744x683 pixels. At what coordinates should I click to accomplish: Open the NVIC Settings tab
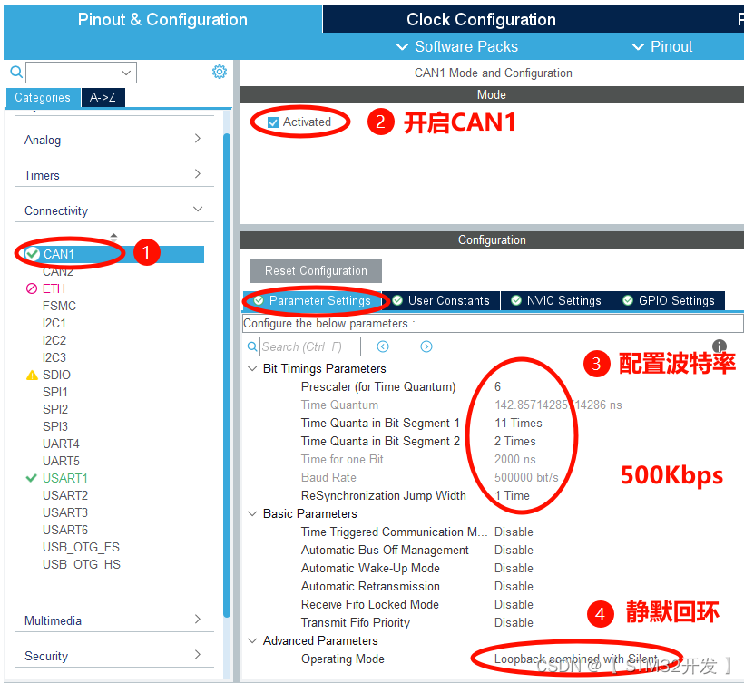coord(556,301)
